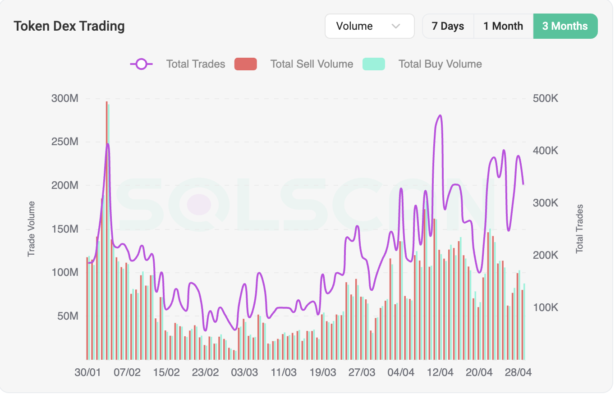Click the purple Total Trades legend marker

[x=141, y=64]
